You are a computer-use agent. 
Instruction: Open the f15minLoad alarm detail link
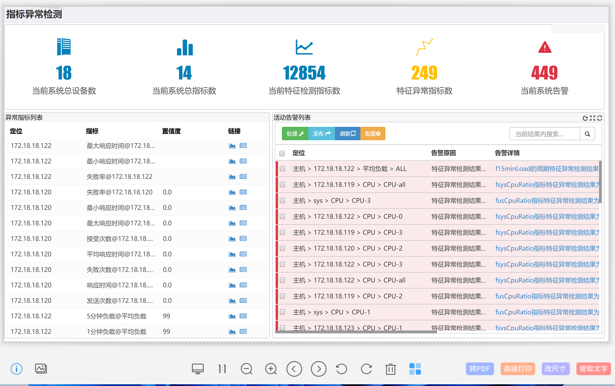coord(546,169)
